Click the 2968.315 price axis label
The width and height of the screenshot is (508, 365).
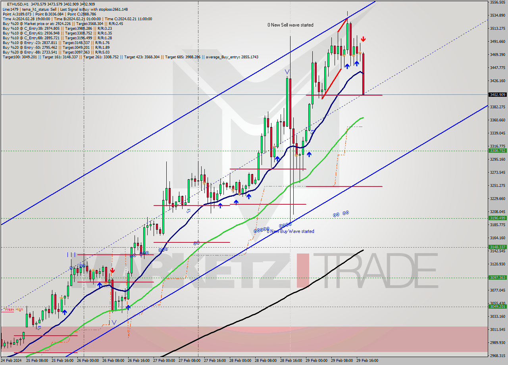[498, 355]
